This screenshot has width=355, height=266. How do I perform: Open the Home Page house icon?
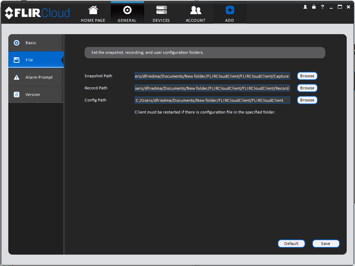(93, 10)
